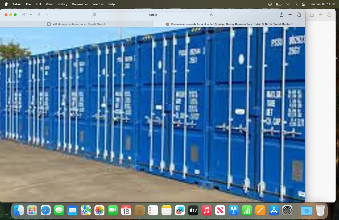Open the App Store from the Dock
This screenshot has width=339, height=220.
tap(273, 210)
